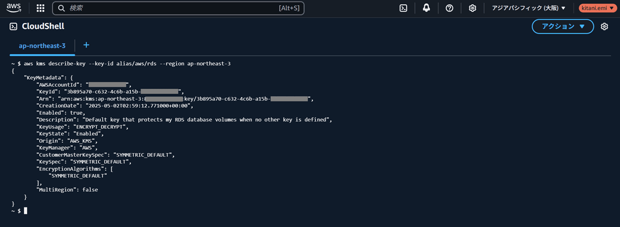
Task: Select the ap-northeast-3 terminal tab
Action: click(42, 45)
